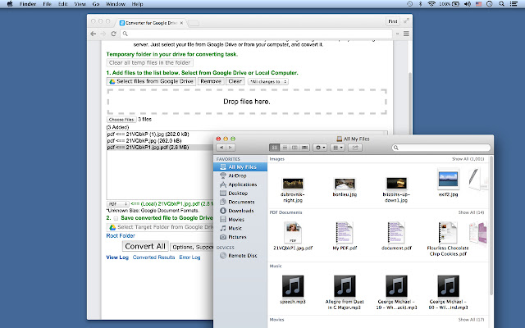Switch Finder to icon view
This screenshot has height=328, width=525.
275,148
